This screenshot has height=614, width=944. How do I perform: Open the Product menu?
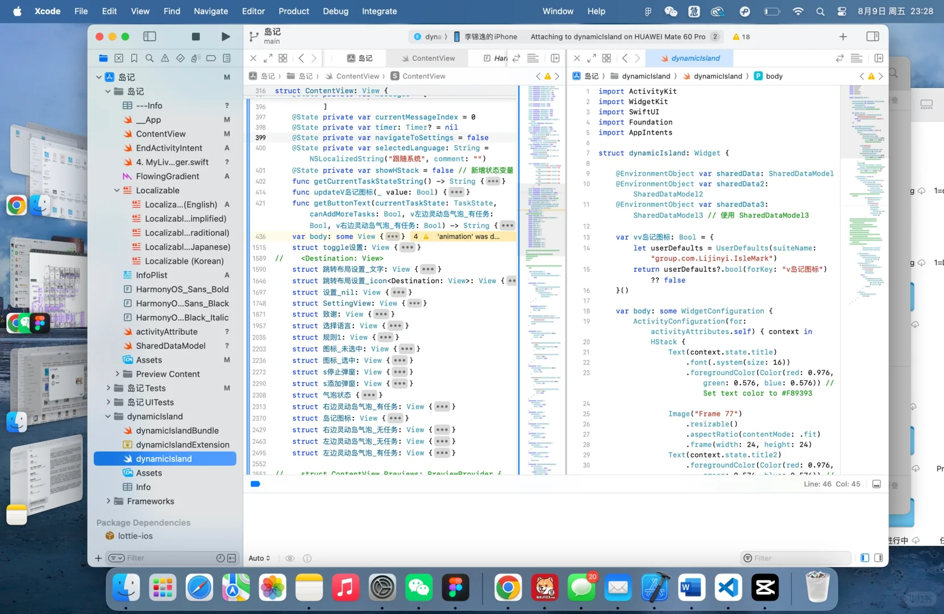293,11
